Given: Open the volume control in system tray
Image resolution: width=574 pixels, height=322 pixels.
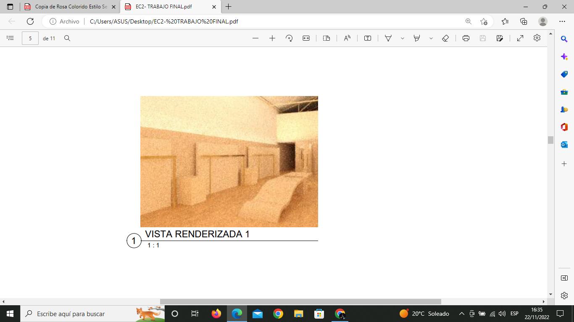Looking at the screenshot, I should [502, 314].
